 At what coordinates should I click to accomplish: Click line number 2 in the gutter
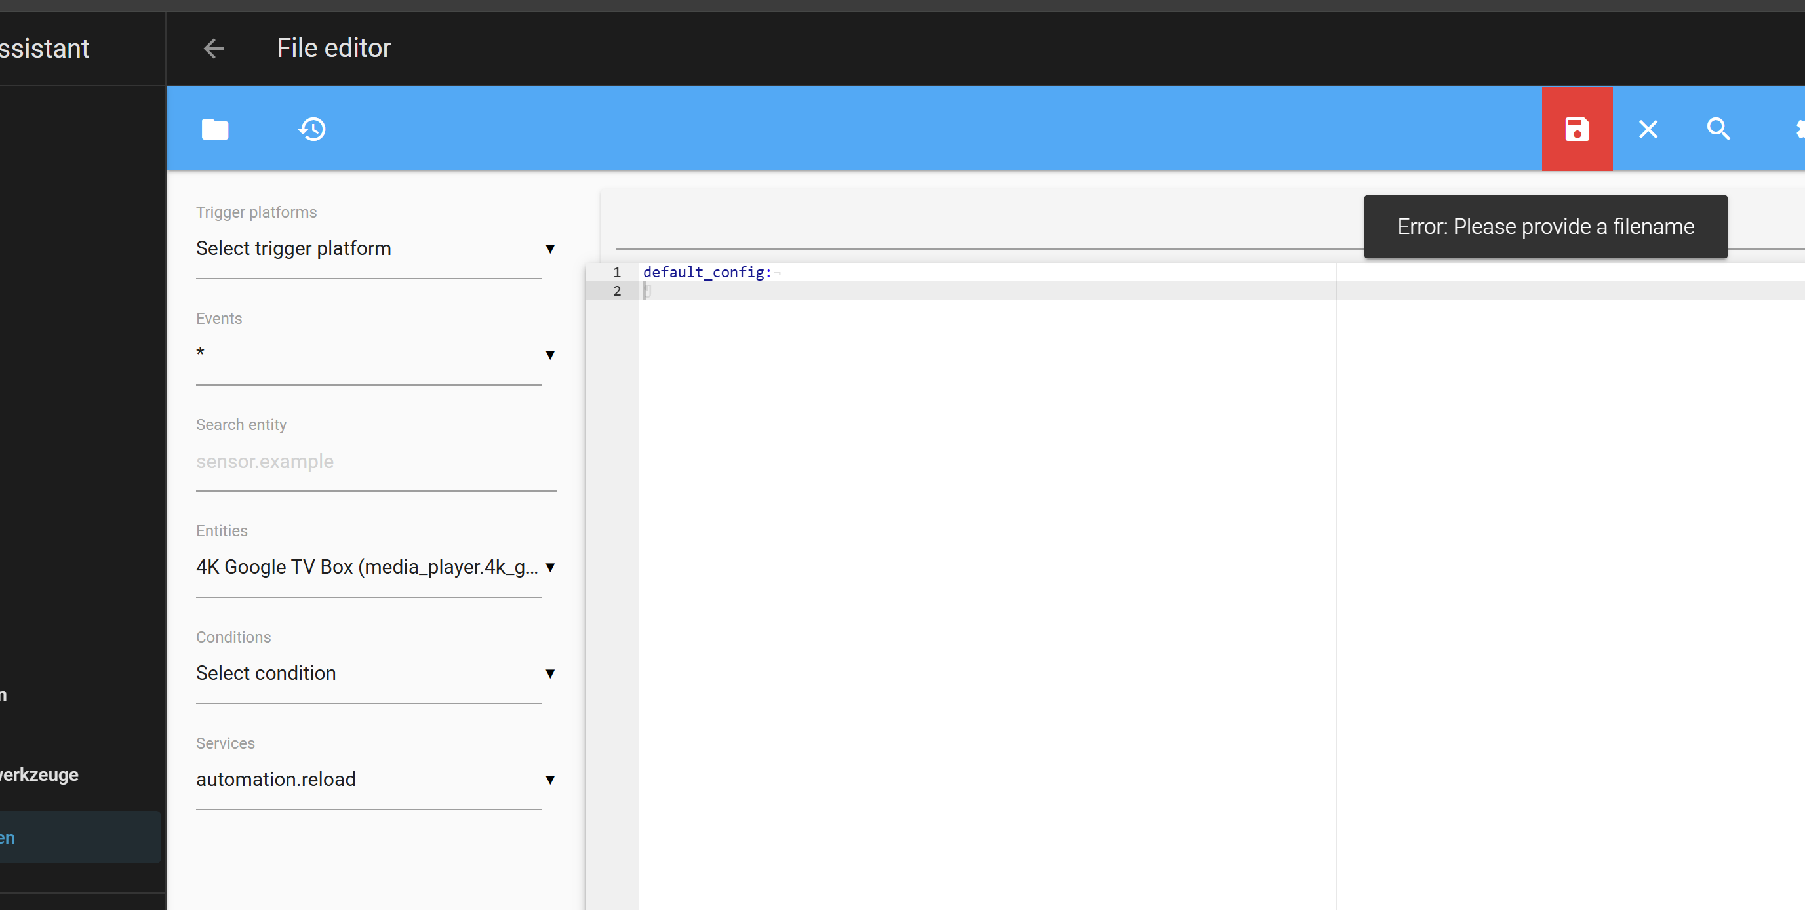click(x=616, y=290)
